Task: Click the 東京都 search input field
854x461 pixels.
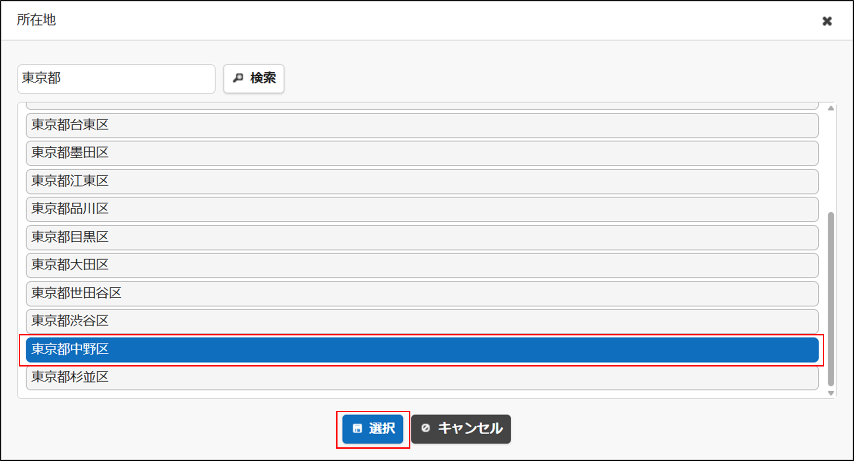Action: point(116,78)
